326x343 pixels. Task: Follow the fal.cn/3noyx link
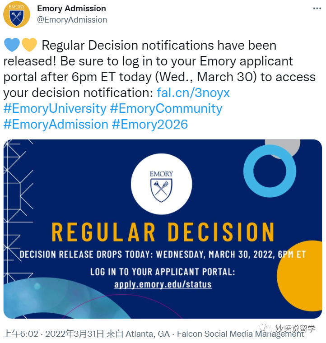[193, 93]
